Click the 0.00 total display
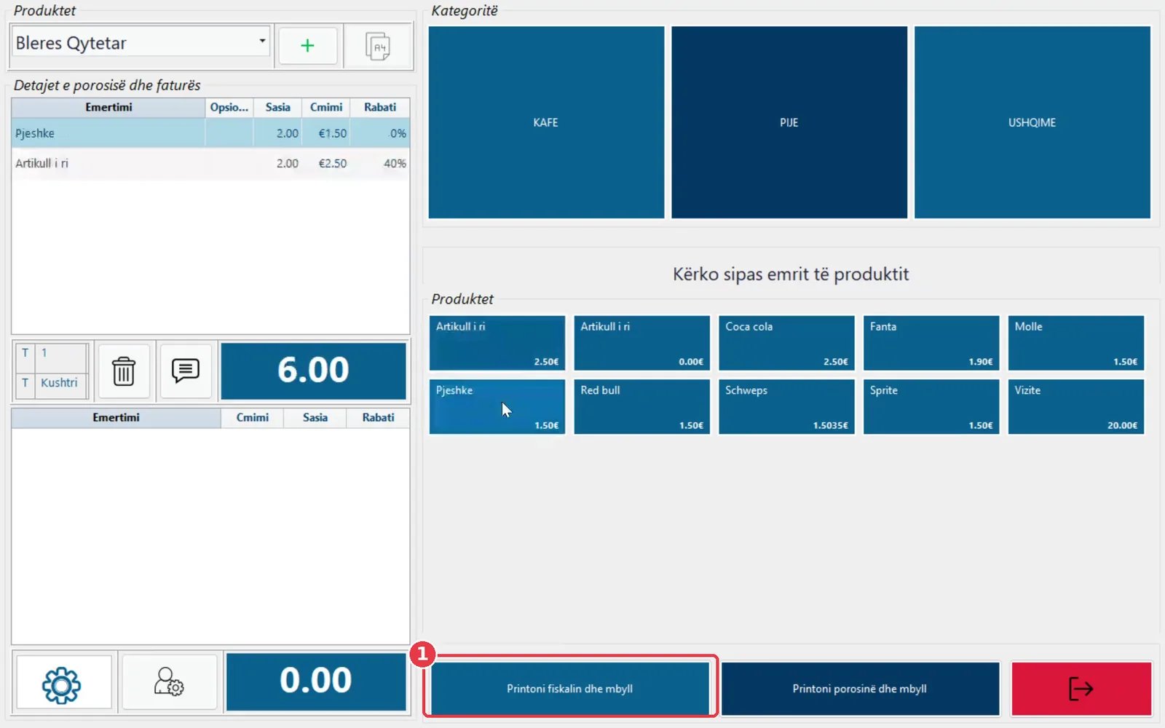This screenshot has width=1165, height=728. point(316,681)
